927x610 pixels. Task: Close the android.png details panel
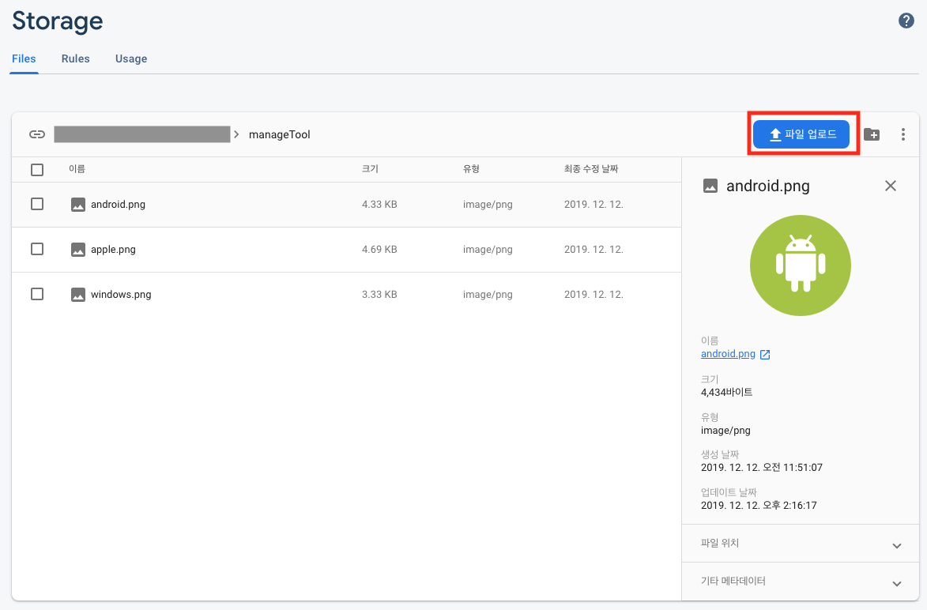pos(891,186)
